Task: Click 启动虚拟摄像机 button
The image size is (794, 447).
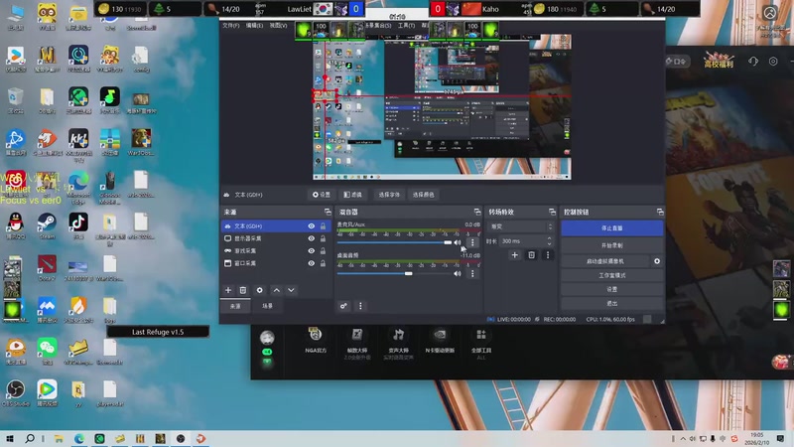Action: click(605, 261)
